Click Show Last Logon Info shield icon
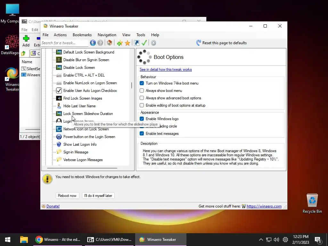Image resolution: width=328 pixels, height=246 pixels. [x=59, y=144]
